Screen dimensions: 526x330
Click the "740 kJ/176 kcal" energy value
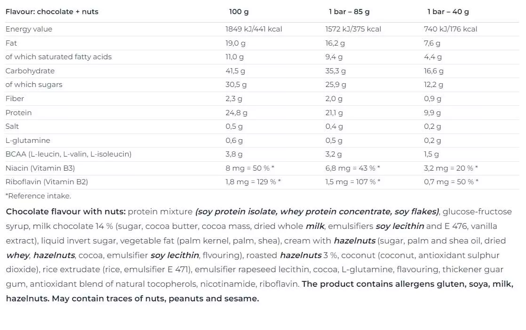pyautogui.click(x=450, y=29)
